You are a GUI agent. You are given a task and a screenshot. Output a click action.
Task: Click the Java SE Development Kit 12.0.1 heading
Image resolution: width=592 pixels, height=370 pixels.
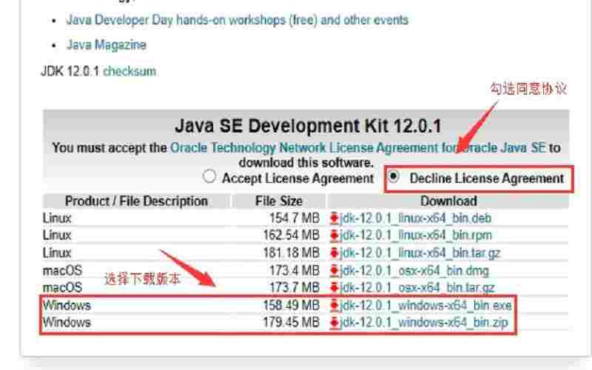(x=308, y=126)
